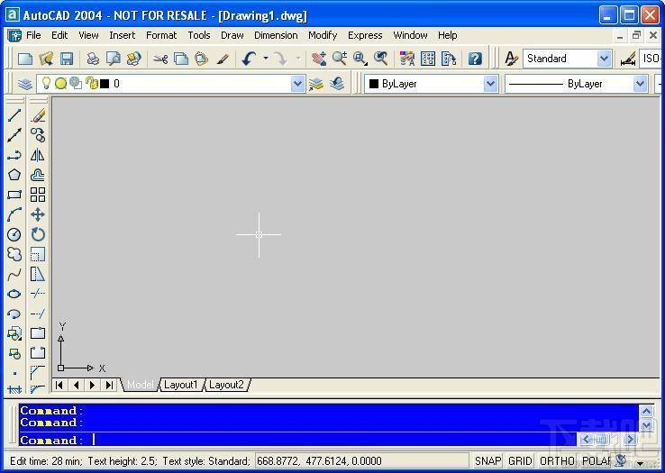Select the Trim tool
Viewport: 665px width, 473px height.
(x=38, y=294)
